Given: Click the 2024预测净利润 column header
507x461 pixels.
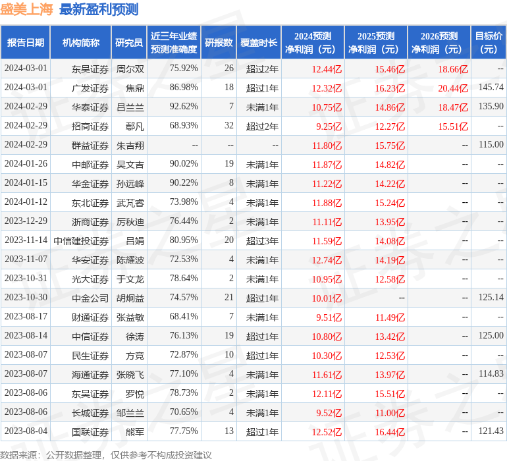Looking at the screenshot, I should 313,42.
